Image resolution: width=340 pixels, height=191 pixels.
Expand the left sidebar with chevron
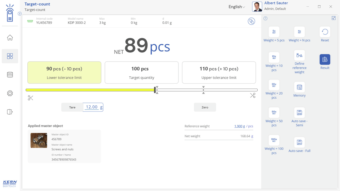point(20,14)
